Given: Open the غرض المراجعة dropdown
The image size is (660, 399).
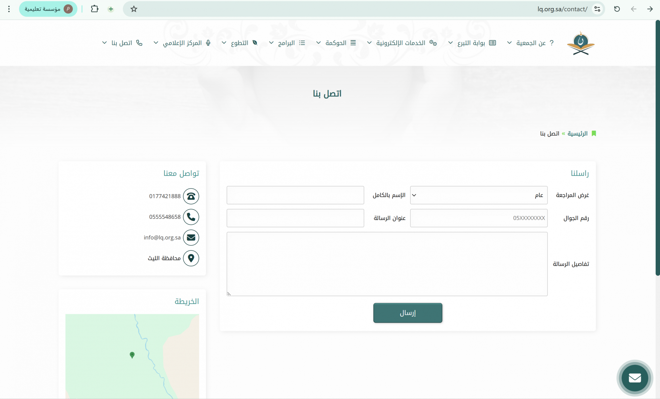Looking at the screenshot, I should click(478, 195).
